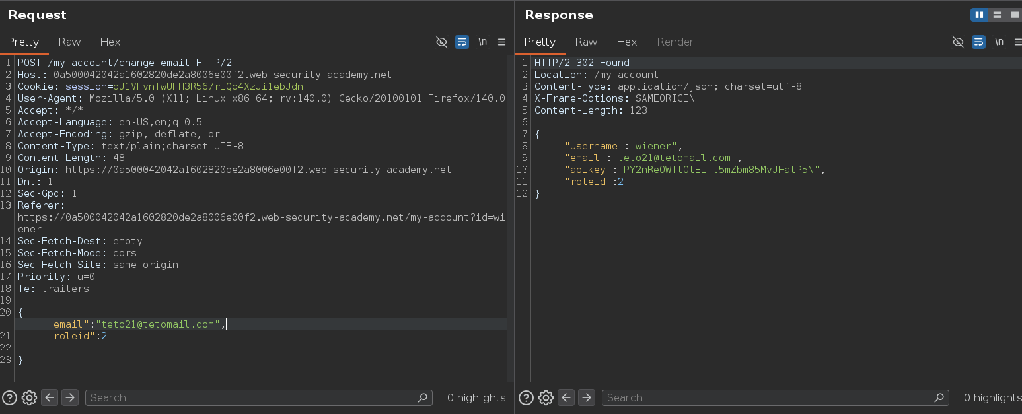The image size is (1022, 414).
Task: Toggle hide non-printable eye icon in Request
Action: [x=442, y=42]
